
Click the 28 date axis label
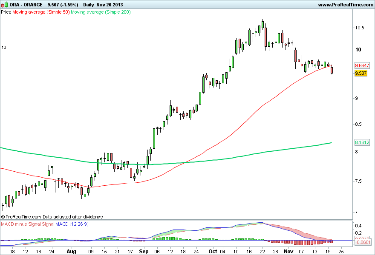[x=276, y=252]
